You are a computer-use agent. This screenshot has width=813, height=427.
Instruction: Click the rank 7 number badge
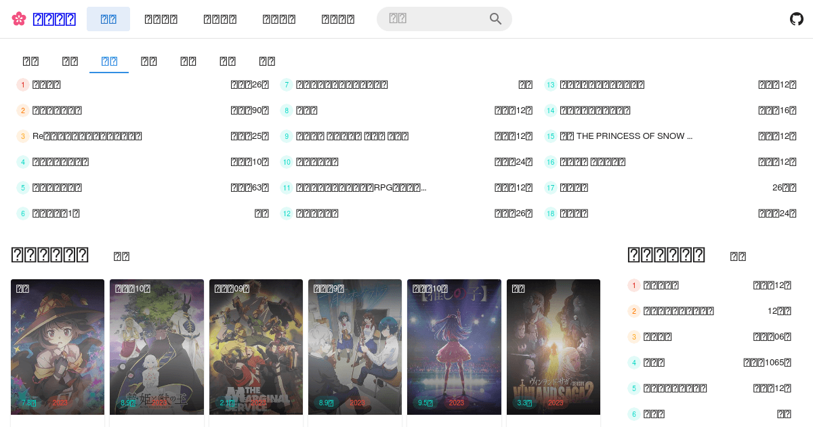click(287, 85)
